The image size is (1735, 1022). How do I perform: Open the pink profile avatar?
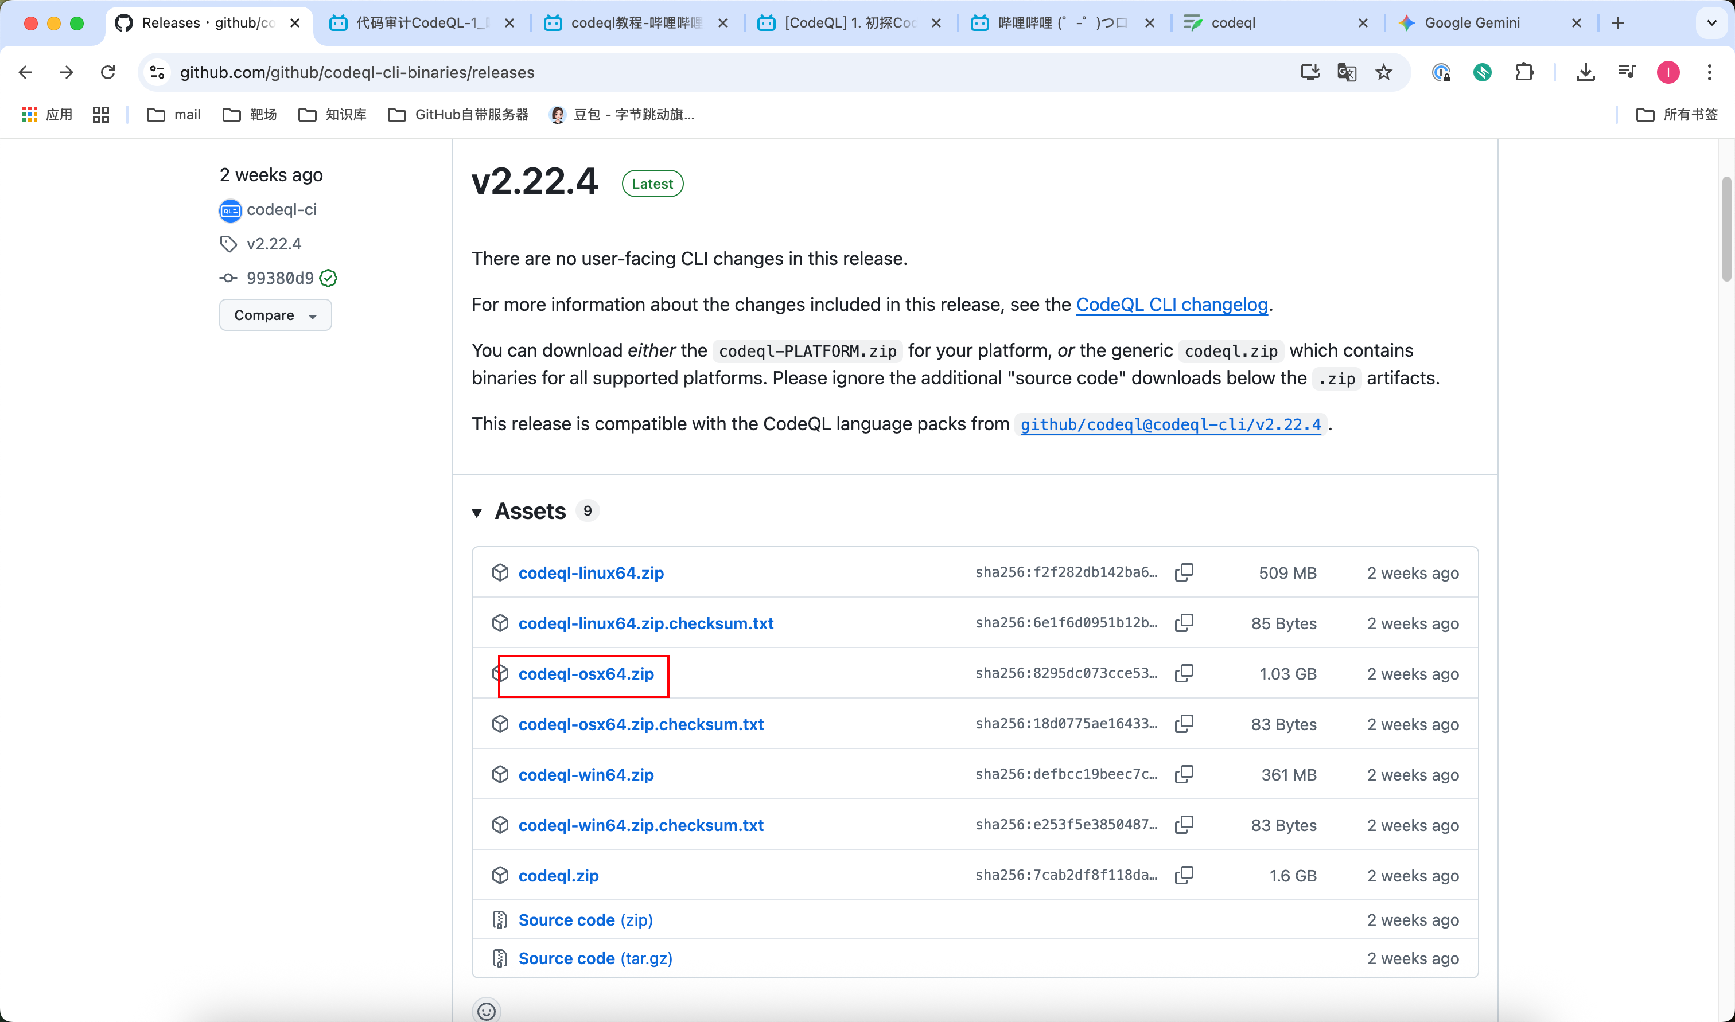pyautogui.click(x=1668, y=72)
